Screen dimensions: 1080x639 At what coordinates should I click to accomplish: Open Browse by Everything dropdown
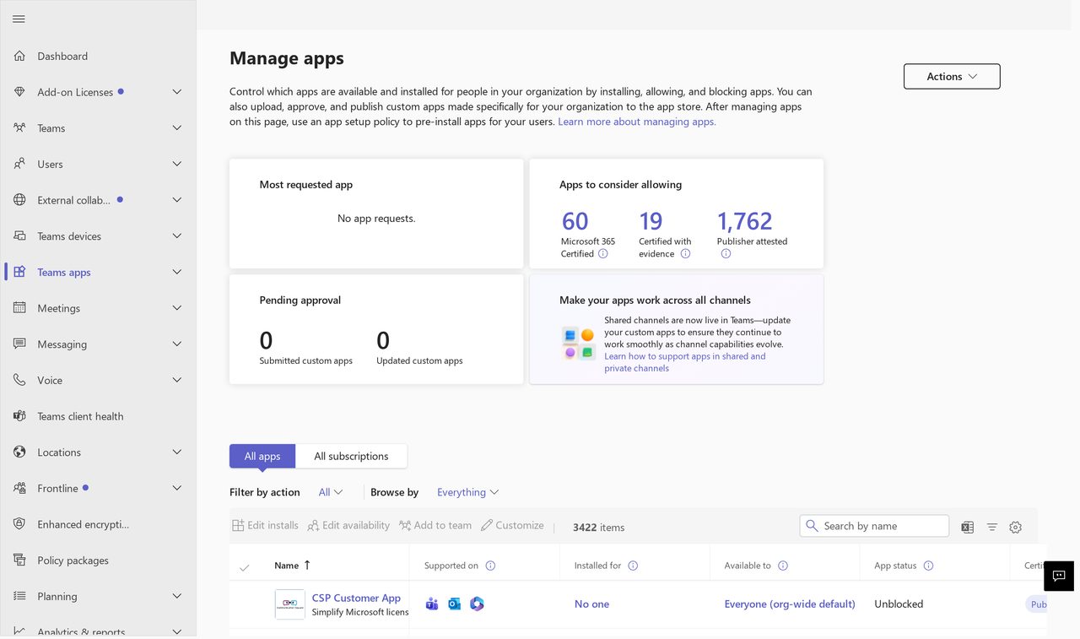[468, 492]
